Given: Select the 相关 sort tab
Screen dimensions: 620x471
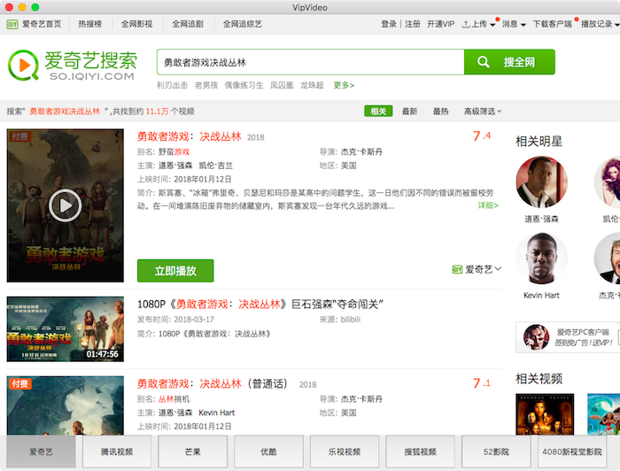Looking at the screenshot, I should click(x=378, y=112).
